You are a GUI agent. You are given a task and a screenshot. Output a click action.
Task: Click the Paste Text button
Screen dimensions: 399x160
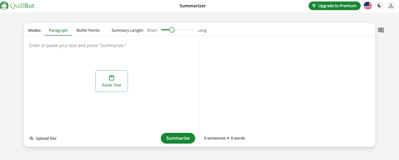pyautogui.click(x=111, y=81)
